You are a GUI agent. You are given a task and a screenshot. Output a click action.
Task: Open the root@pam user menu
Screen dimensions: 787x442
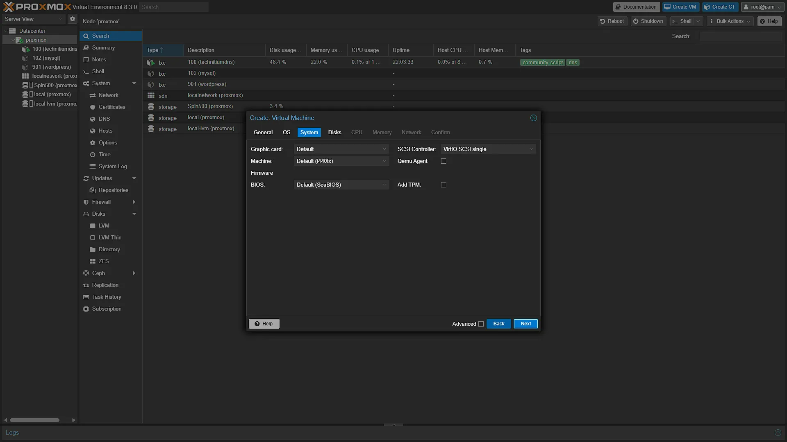tap(762, 7)
